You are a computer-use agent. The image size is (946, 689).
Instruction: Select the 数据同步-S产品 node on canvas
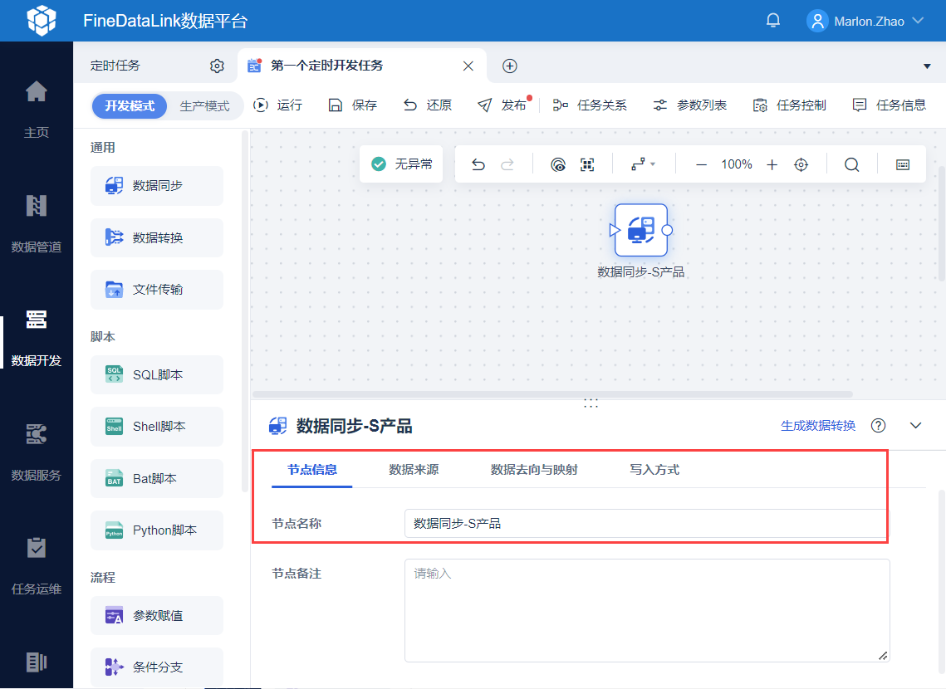(640, 230)
